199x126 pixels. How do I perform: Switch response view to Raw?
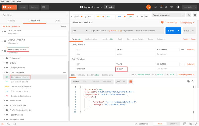click(x=85, y=82)
